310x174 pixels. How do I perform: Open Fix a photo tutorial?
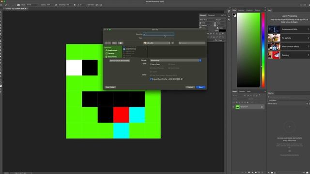coord(289,38)
